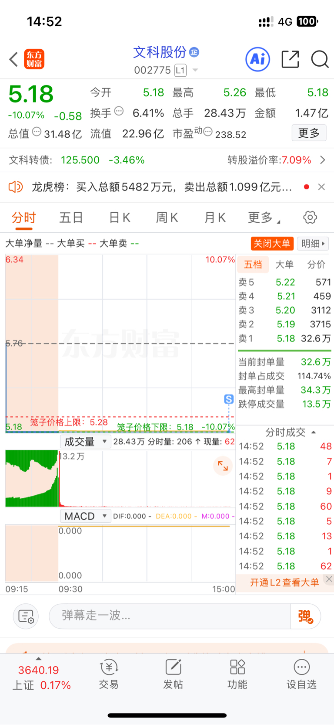Tap the 弹幕走一波 input field

(x=170, y=616)
